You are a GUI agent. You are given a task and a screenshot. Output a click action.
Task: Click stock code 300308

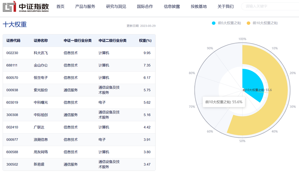[x=12, y=115]
